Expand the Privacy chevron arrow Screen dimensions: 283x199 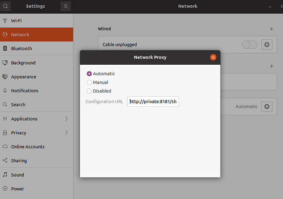[66, 133]
